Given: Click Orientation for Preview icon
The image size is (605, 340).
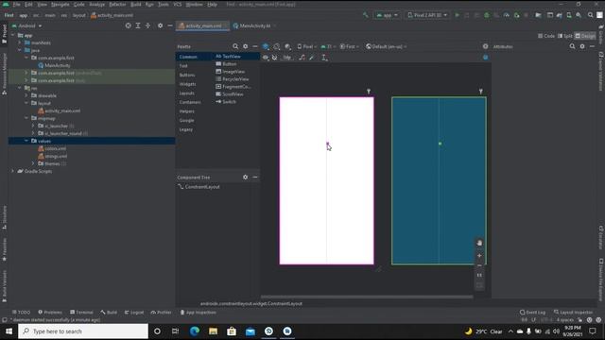Looking at the screenshot, I should (277, 46).
